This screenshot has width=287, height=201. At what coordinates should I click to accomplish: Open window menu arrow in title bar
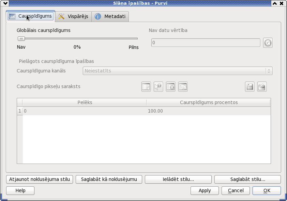5,3
